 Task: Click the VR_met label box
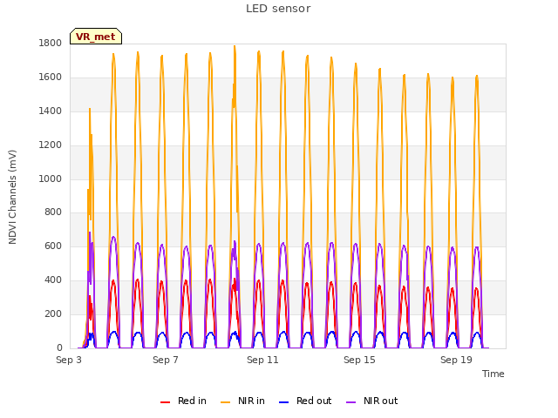[96, 37]
